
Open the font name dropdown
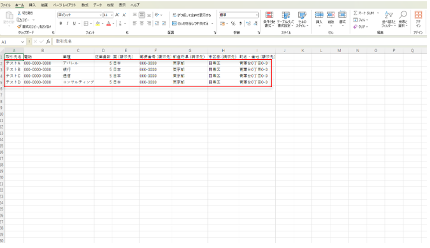coord(101,15)
